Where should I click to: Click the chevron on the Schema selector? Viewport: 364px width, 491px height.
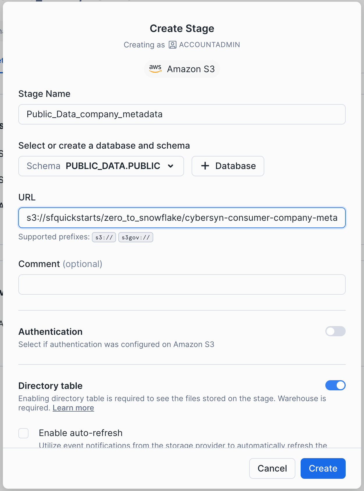pos(171,166)
